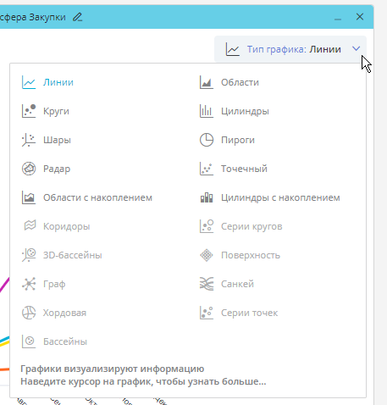
Task: Pick the Шары 3D scatter icon
Action: (29, 140)
